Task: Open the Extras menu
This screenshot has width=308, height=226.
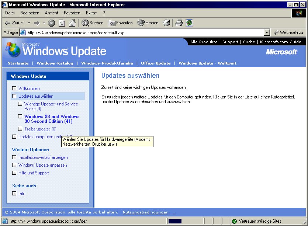Action: click(91, 13)
